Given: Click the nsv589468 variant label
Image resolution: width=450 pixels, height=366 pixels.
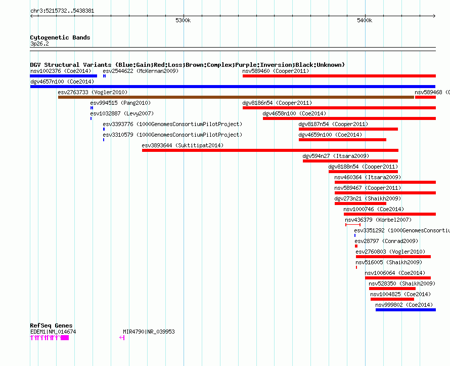Looking at the screenshot, I should click(x=432, y=92).
